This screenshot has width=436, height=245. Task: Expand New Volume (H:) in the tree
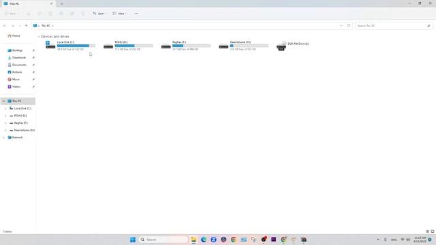point(5,130)
